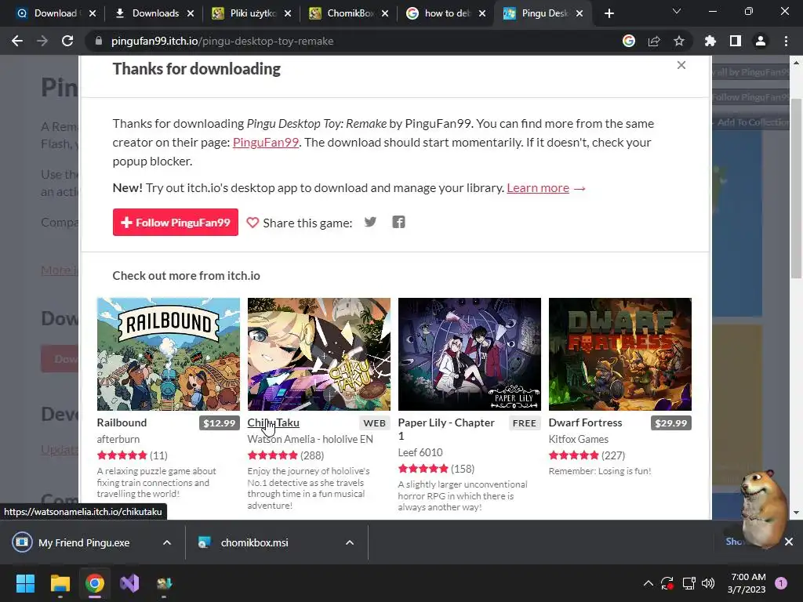Open the network tray icon
This screenshot has height=602, width=803.
(x=689, y=583)
